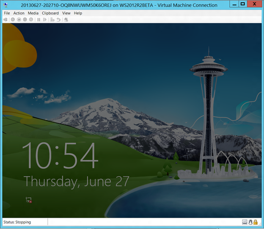Expand the Clipboard menu
This screenshot has width=264, height=229.
[50, 13]
